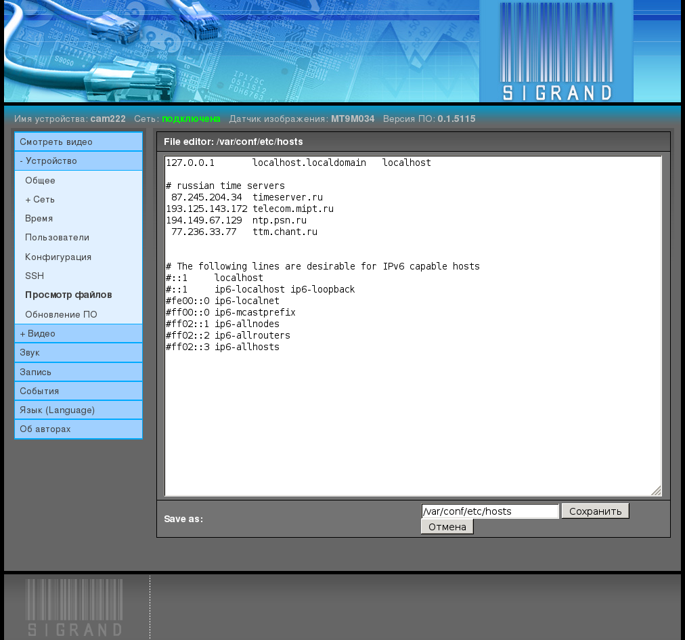The width and height of the screenshot is (685, 640).
Task: Click the Сохранить button
Action: click(595, 511)
